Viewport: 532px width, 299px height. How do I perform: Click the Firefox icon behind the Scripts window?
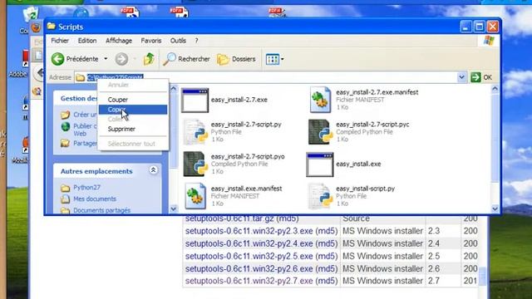pos(36,27)
